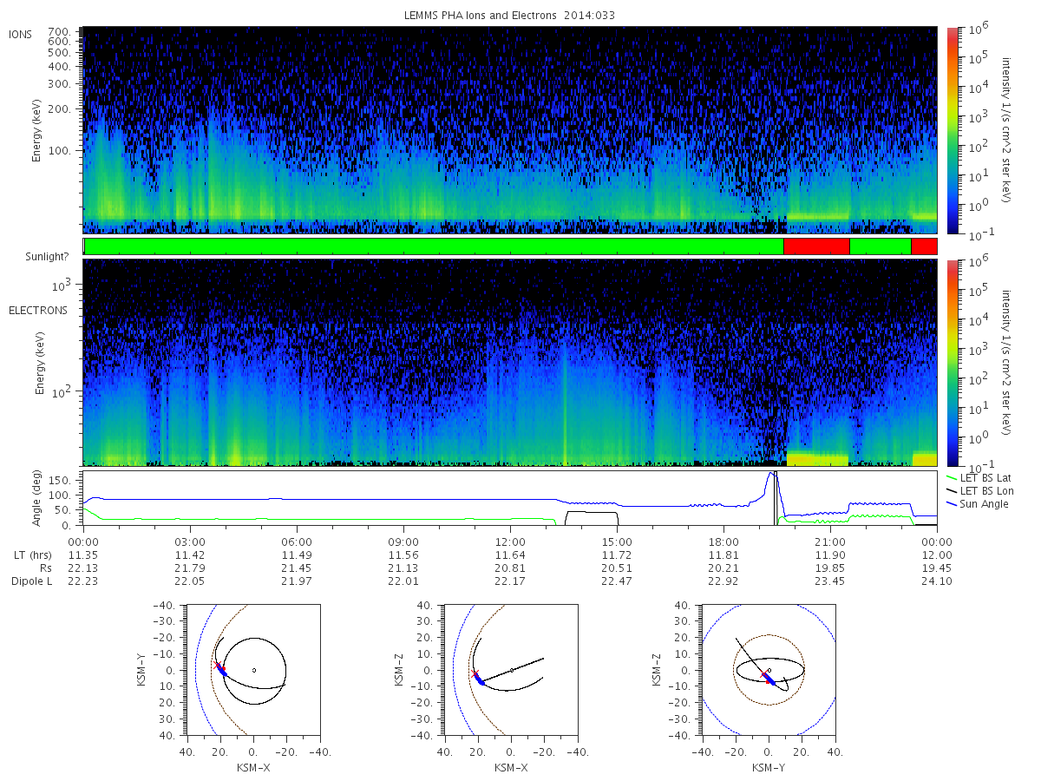Click the ELECTRONS panel label
The width and height of the screenshot is (1041, 781).
[37, 310]
